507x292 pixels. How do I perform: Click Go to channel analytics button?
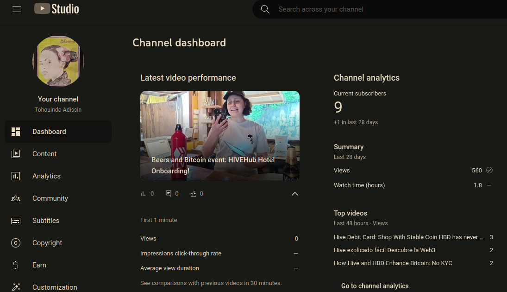pos(375,286)
